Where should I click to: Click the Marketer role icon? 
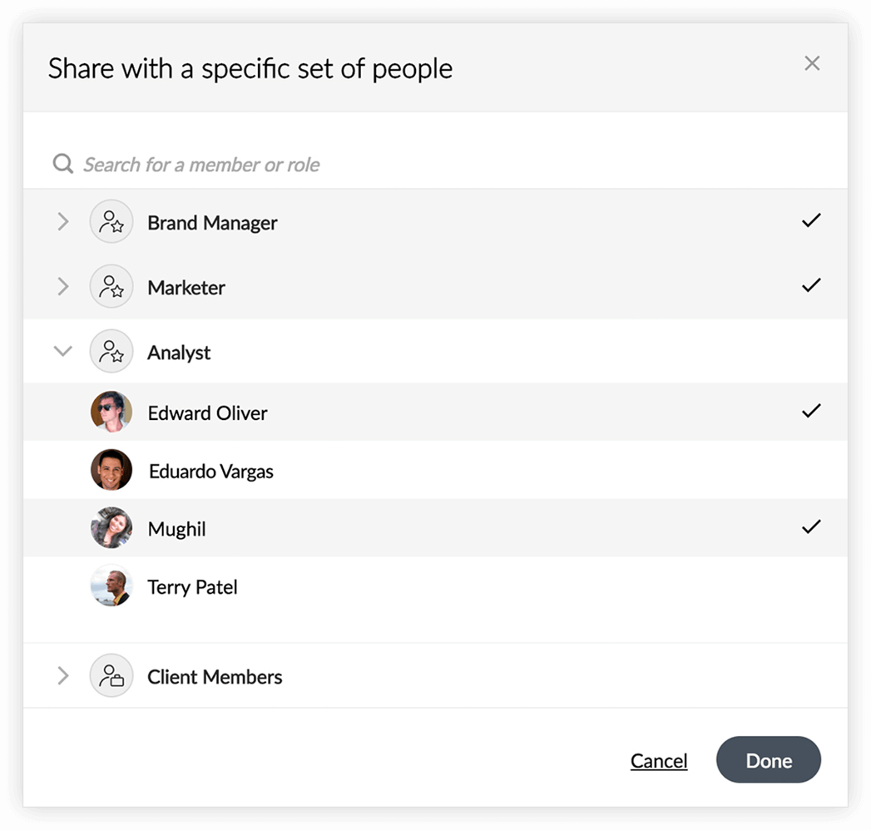click(x=111, y=286)
